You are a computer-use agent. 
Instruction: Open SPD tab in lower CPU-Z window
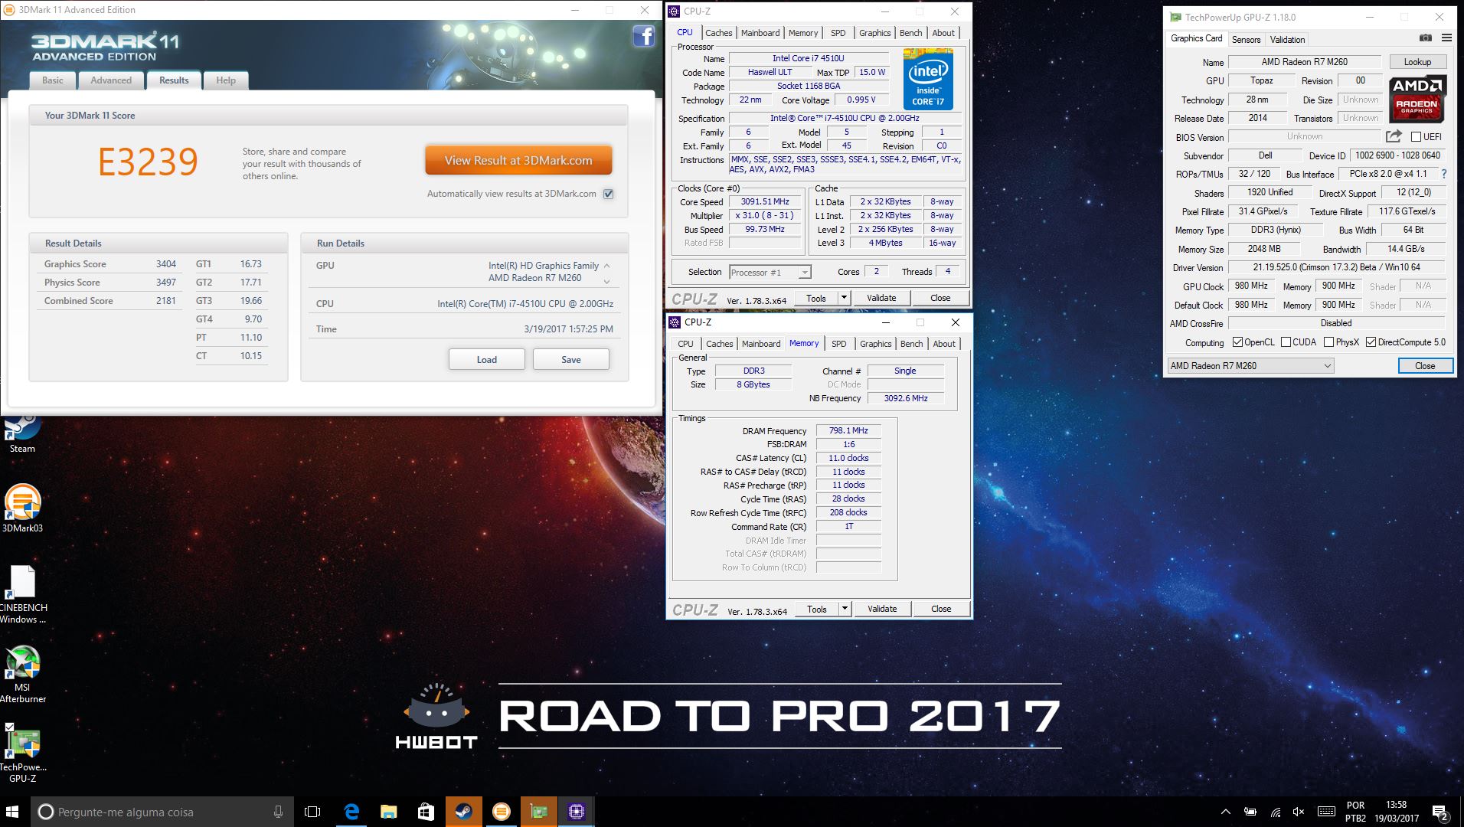click(x=839, y=344)
